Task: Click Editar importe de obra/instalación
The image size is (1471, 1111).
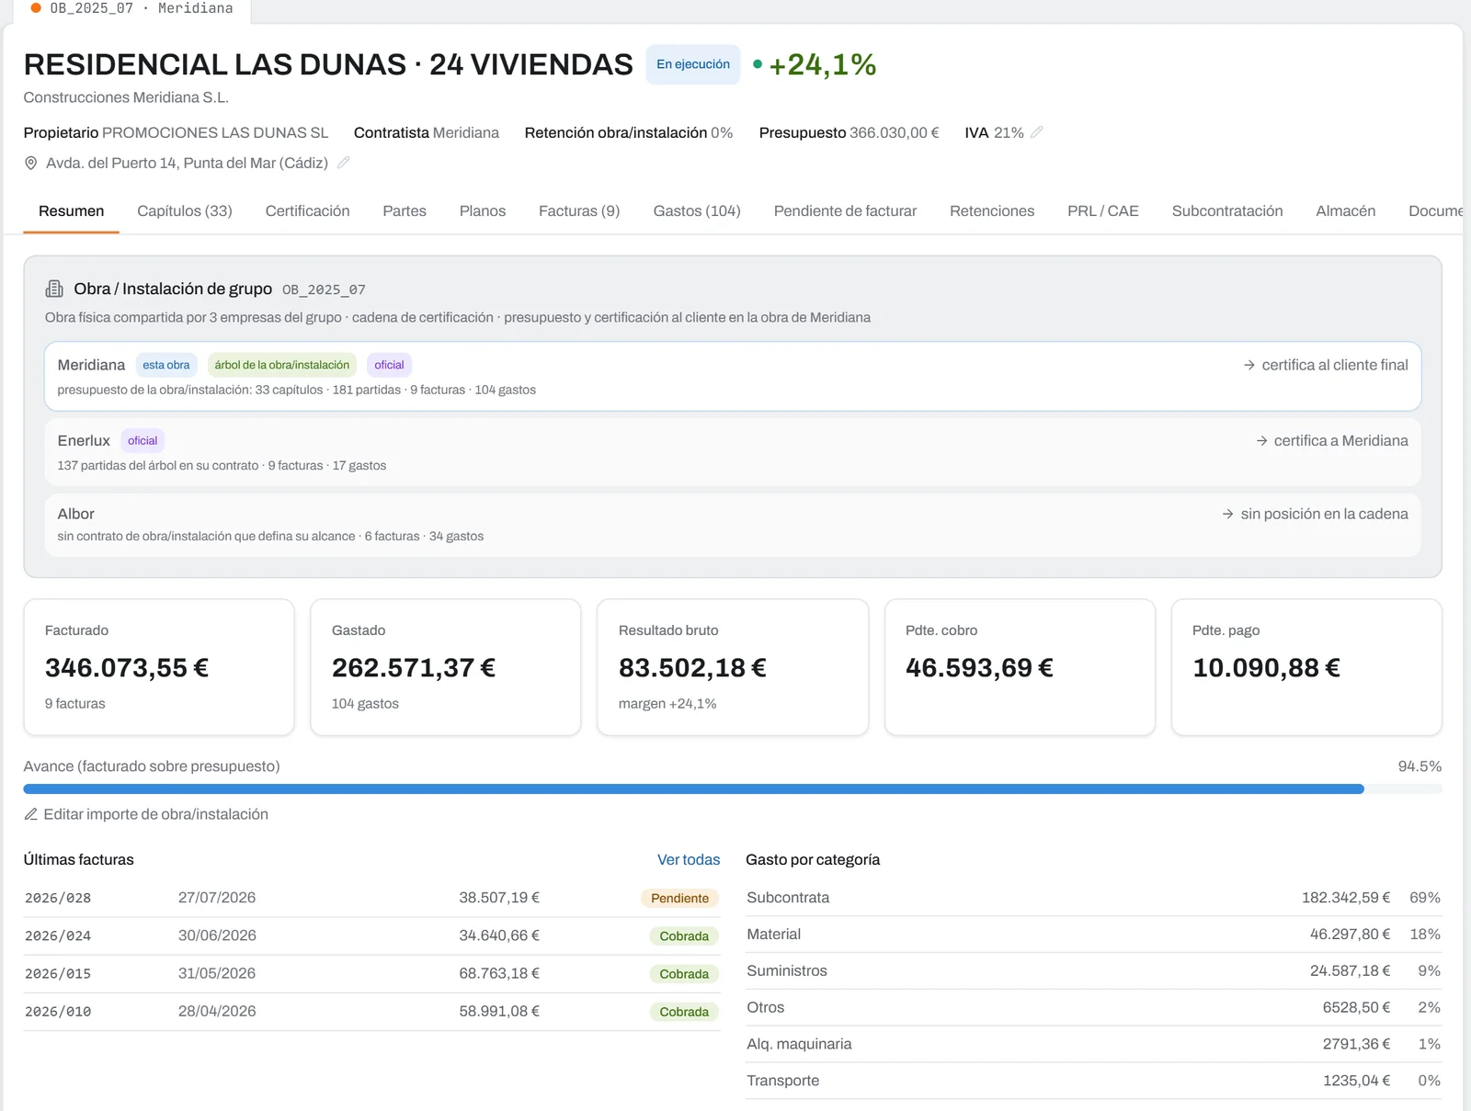Action: (x=146, y=814)
